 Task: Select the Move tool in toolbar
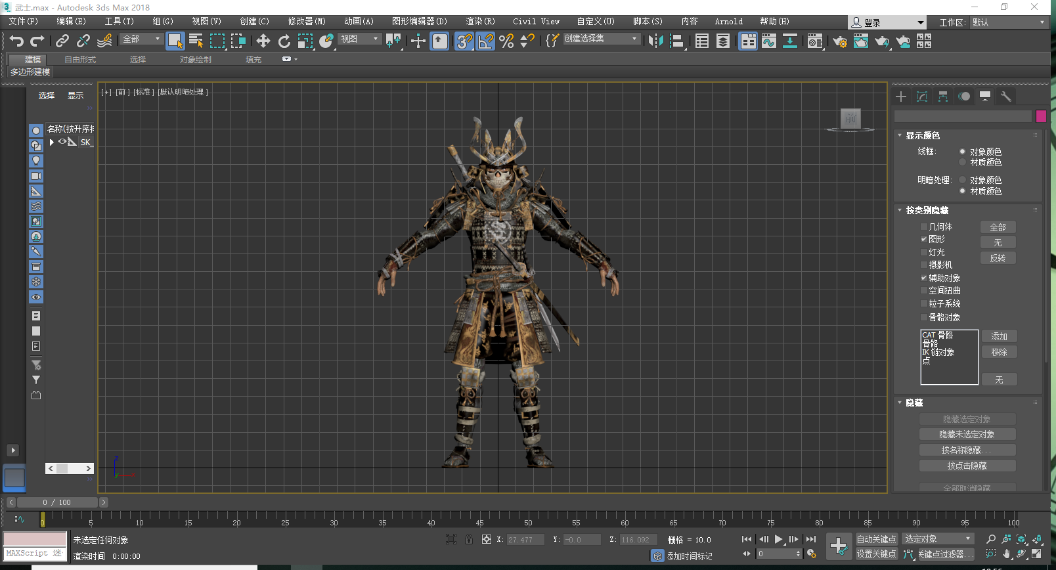click(263, 41)
